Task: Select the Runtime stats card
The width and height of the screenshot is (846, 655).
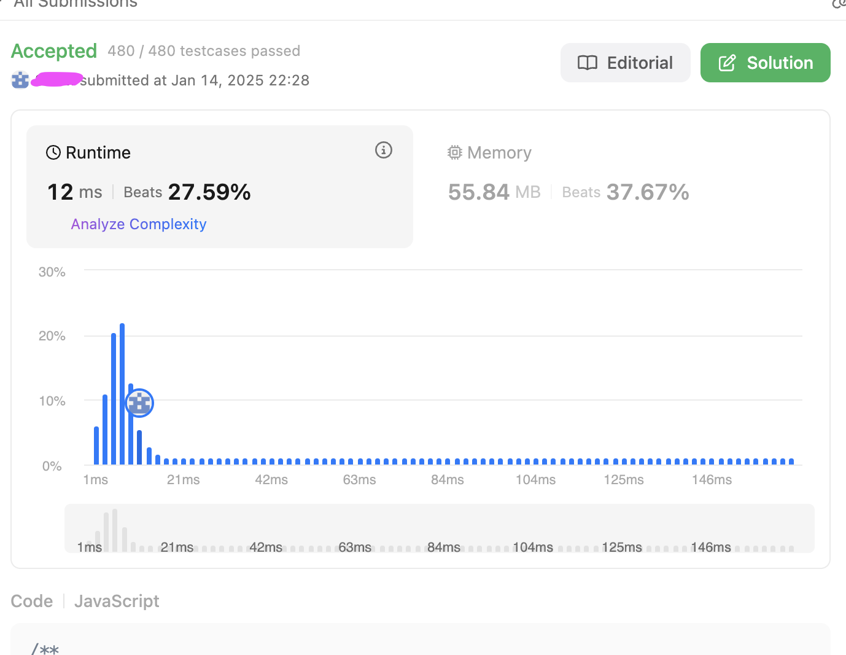Action: click(220, 187)
